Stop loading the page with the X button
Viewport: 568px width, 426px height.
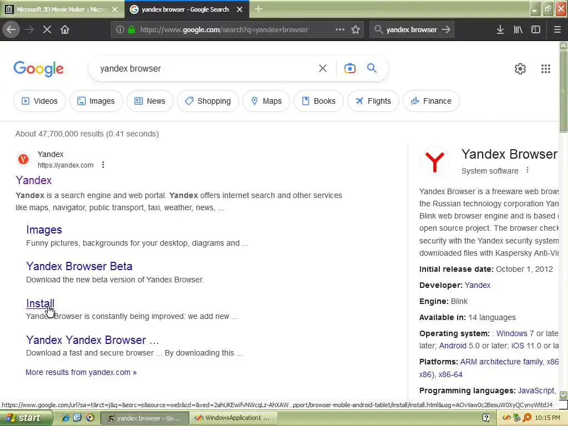point(47,29)
